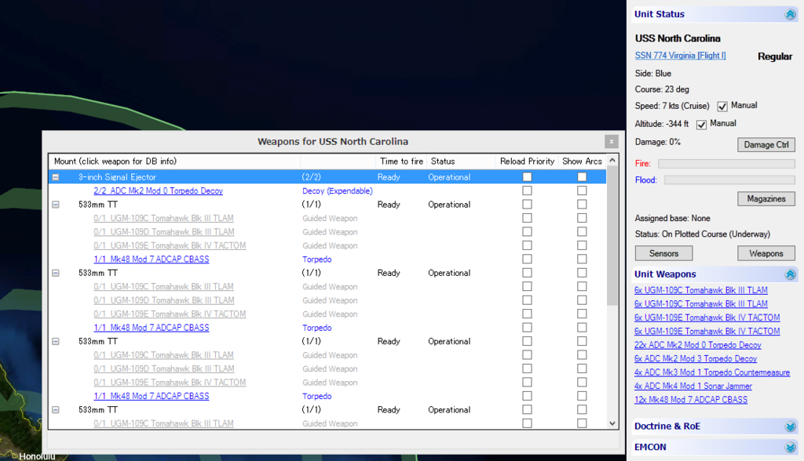Check Reload Priority for third Mk48 Mod 7 ADCAP row
The height and width of the screenshot is (461, 804).
[x=527, y=396]
